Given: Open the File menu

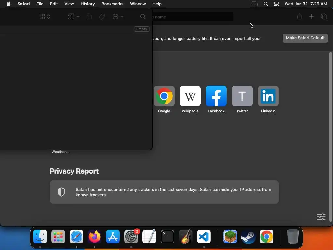Looking at the screenshot, I should point(40,4).
